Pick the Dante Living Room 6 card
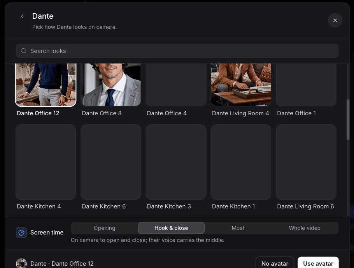The height and width of the screenshot is (268, 354). (306, 162)
